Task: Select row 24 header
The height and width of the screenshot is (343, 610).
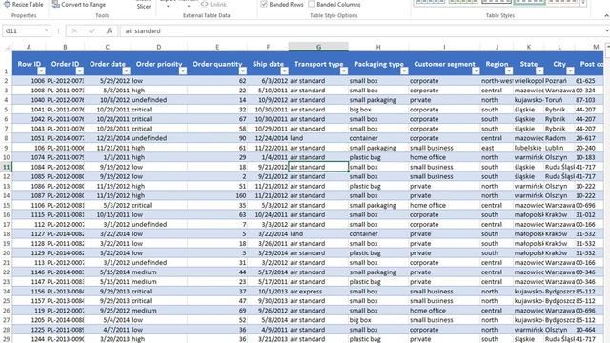Action: 7,292
